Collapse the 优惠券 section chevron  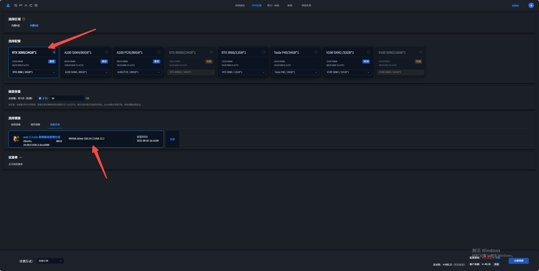point(21,157)
